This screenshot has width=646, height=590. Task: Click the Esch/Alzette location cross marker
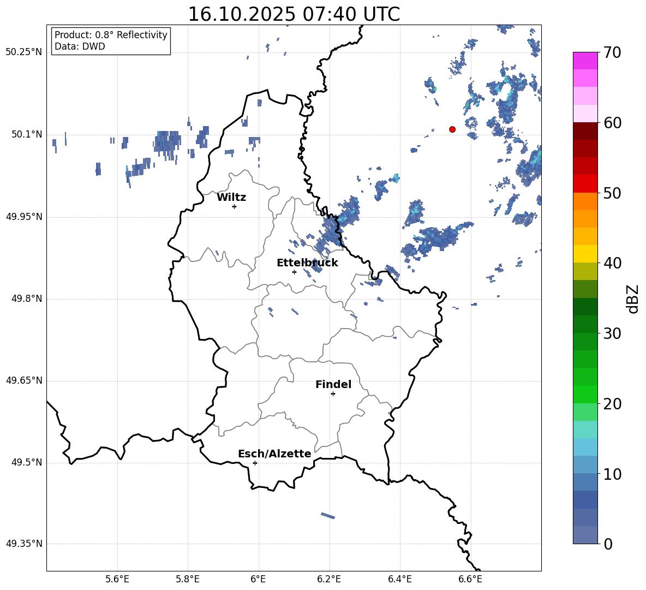255,463
